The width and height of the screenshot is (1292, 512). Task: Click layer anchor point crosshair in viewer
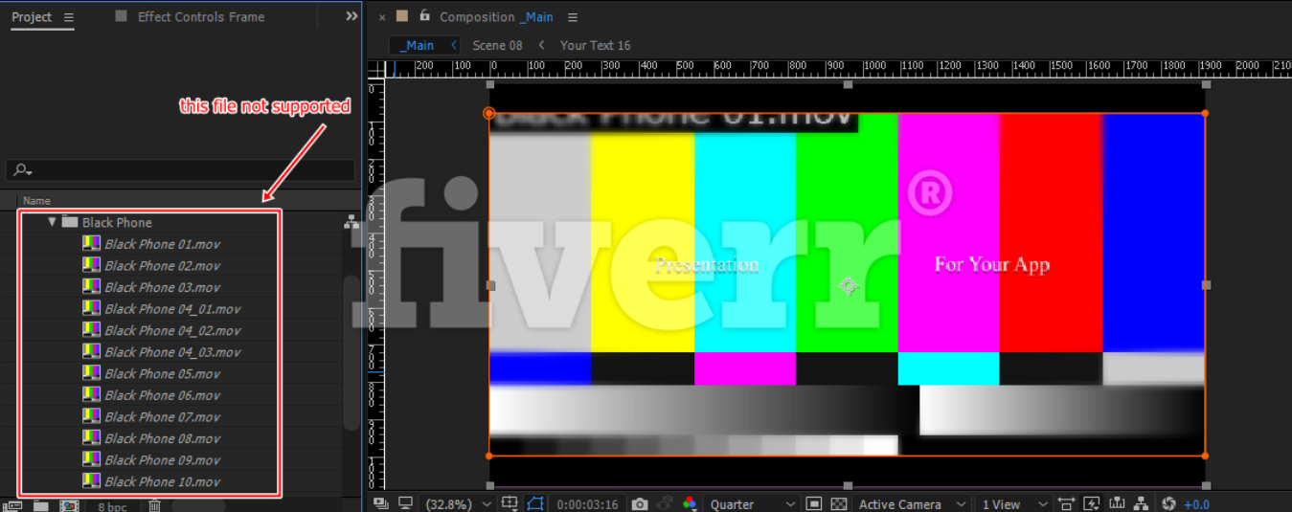click(848, 285)
